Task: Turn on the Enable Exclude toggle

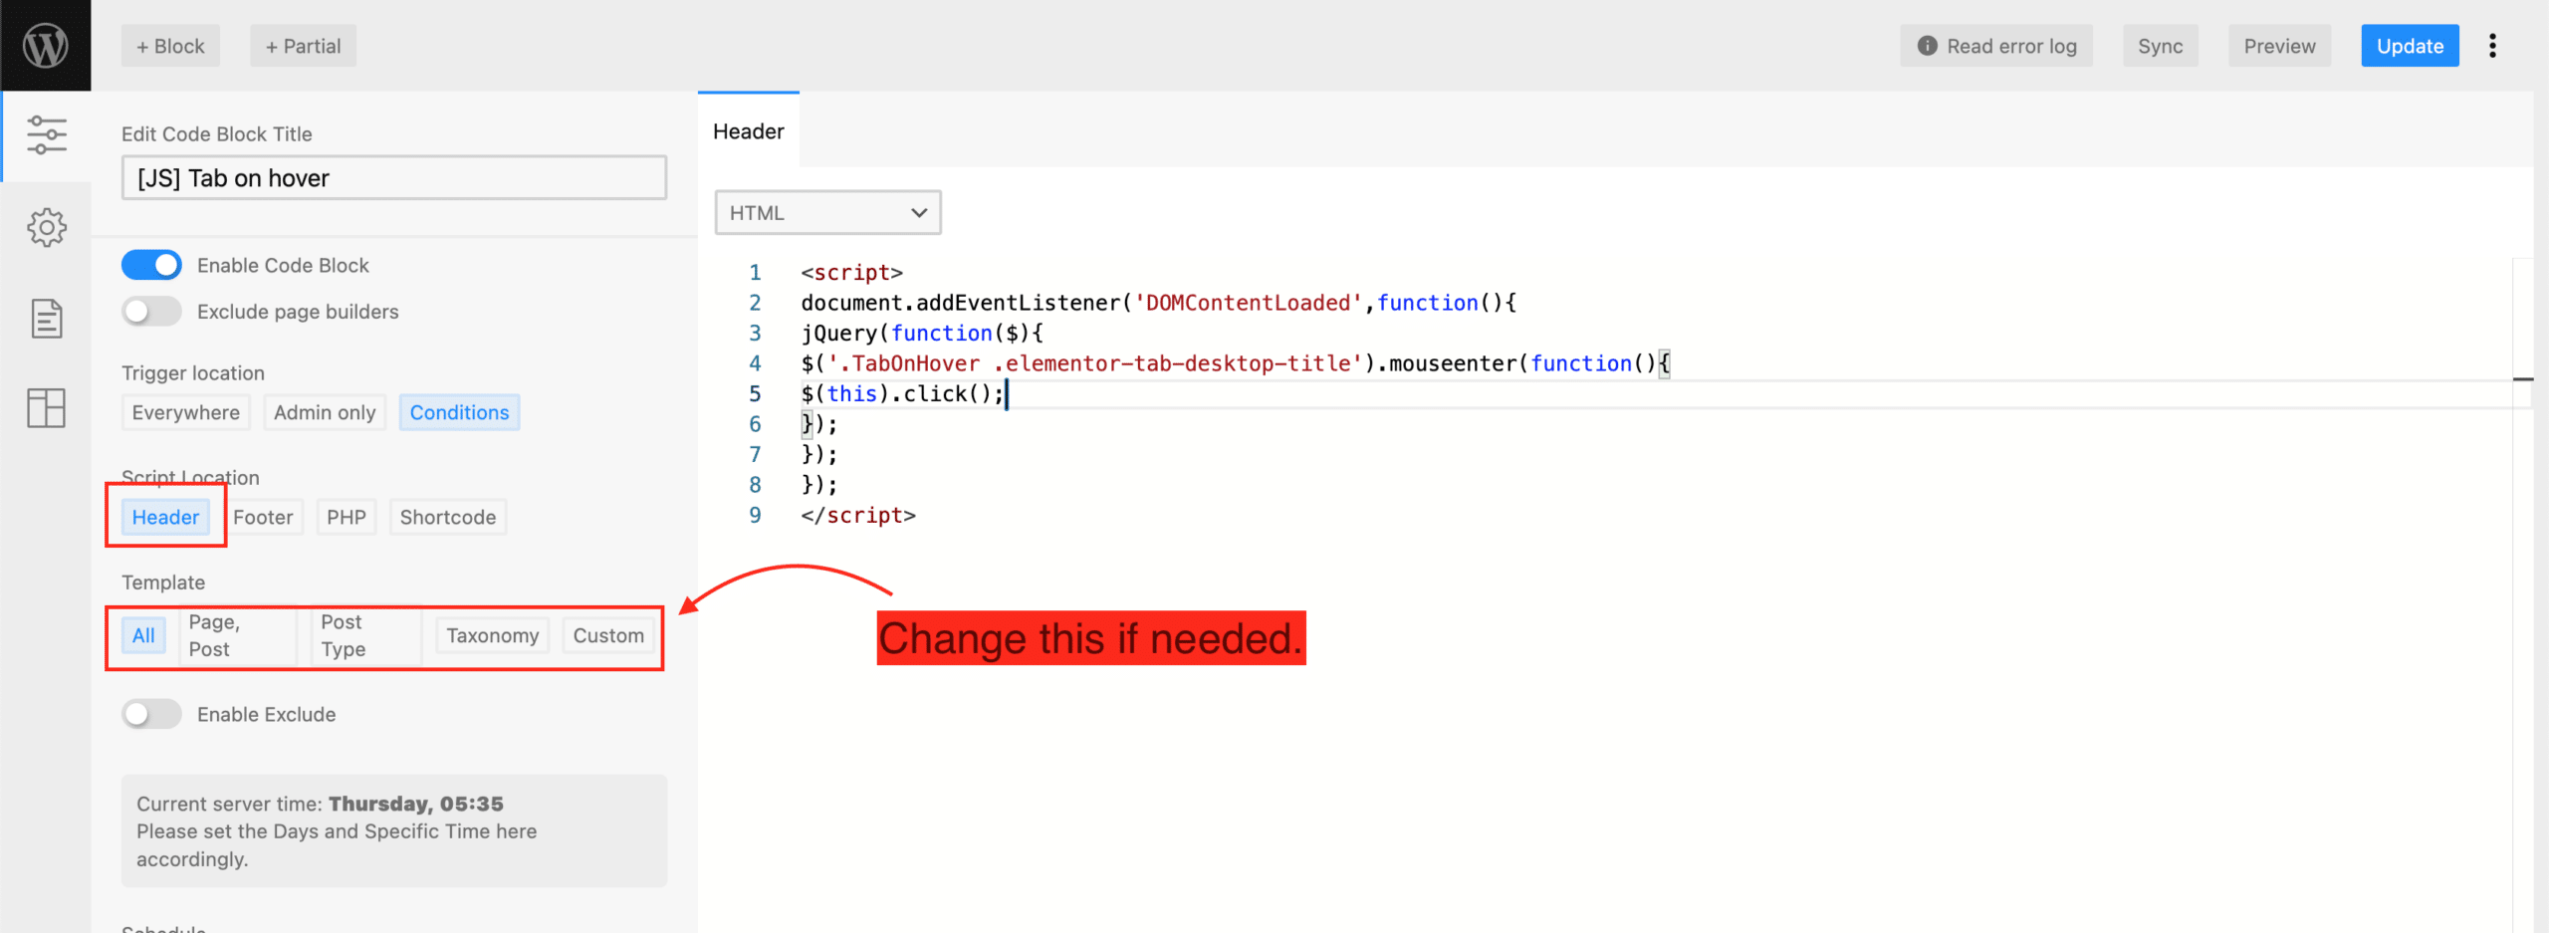Action: [151, 714]
